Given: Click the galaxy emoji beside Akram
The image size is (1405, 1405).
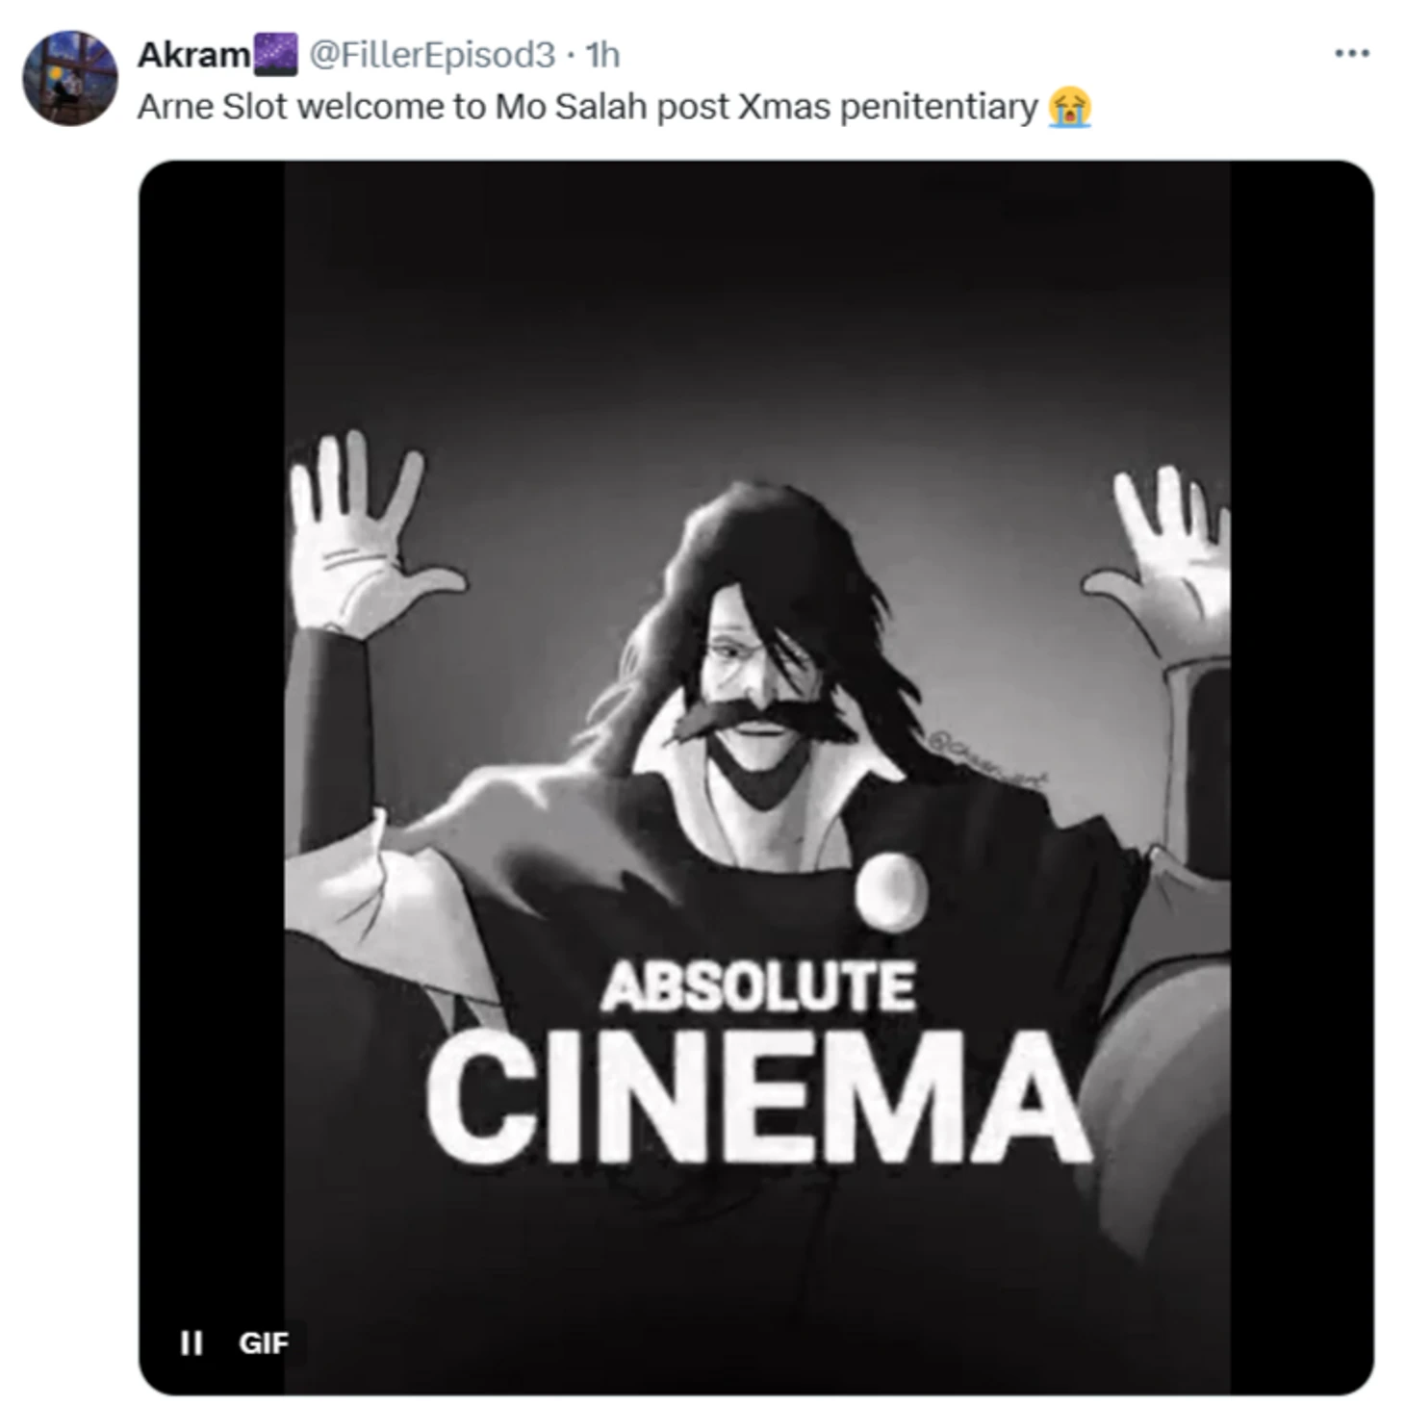Looking at the screenshot, I should (x=275, y=55).
